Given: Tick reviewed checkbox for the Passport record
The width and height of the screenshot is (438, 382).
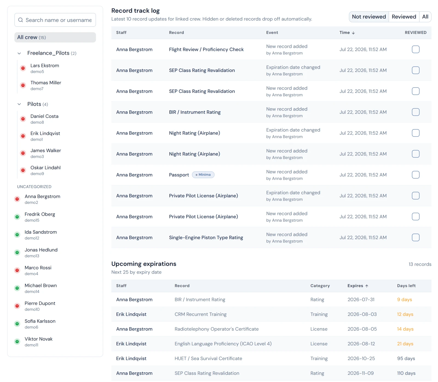Looking at the screenshot, I should point(416,175).
